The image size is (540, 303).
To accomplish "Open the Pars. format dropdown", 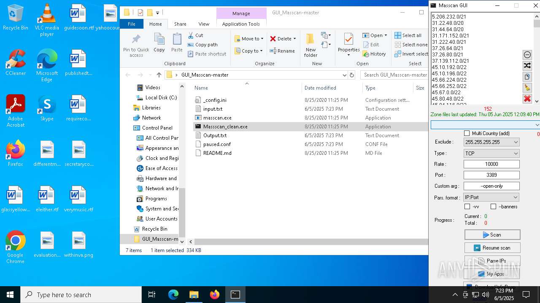I will (516, 197).
